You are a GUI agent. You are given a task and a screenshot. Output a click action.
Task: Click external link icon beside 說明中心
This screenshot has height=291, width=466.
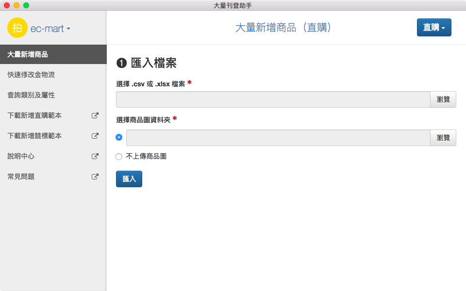point(95,157)
